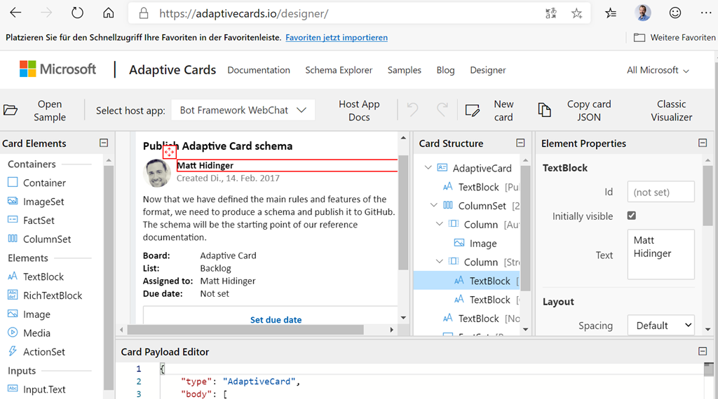
Task: Click the Set due date action button
Action: point(276,319)
